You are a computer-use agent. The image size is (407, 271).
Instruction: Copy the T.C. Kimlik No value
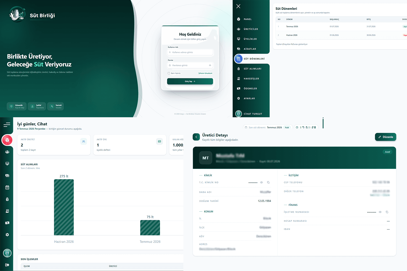268,182
